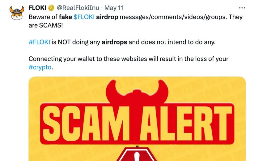
Task: Open the tweet via May 11 timestamp
Action: click(114, 8)
